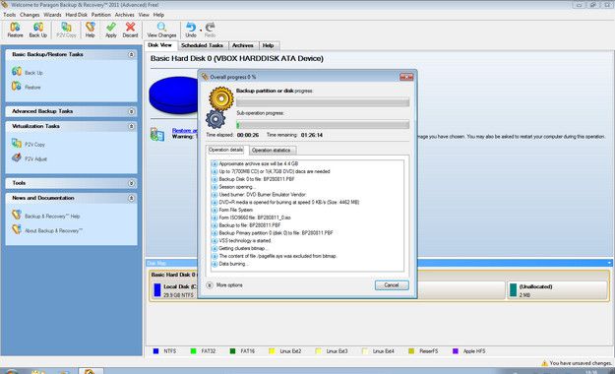Collapse the Basic Backup/Restore Tasks panel
615x374 pixels.
(x=132, y=54)
